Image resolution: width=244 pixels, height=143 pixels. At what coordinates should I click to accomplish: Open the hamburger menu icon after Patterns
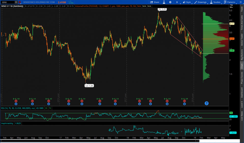pos(240,2)
